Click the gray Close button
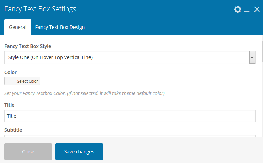 [28, 151]
